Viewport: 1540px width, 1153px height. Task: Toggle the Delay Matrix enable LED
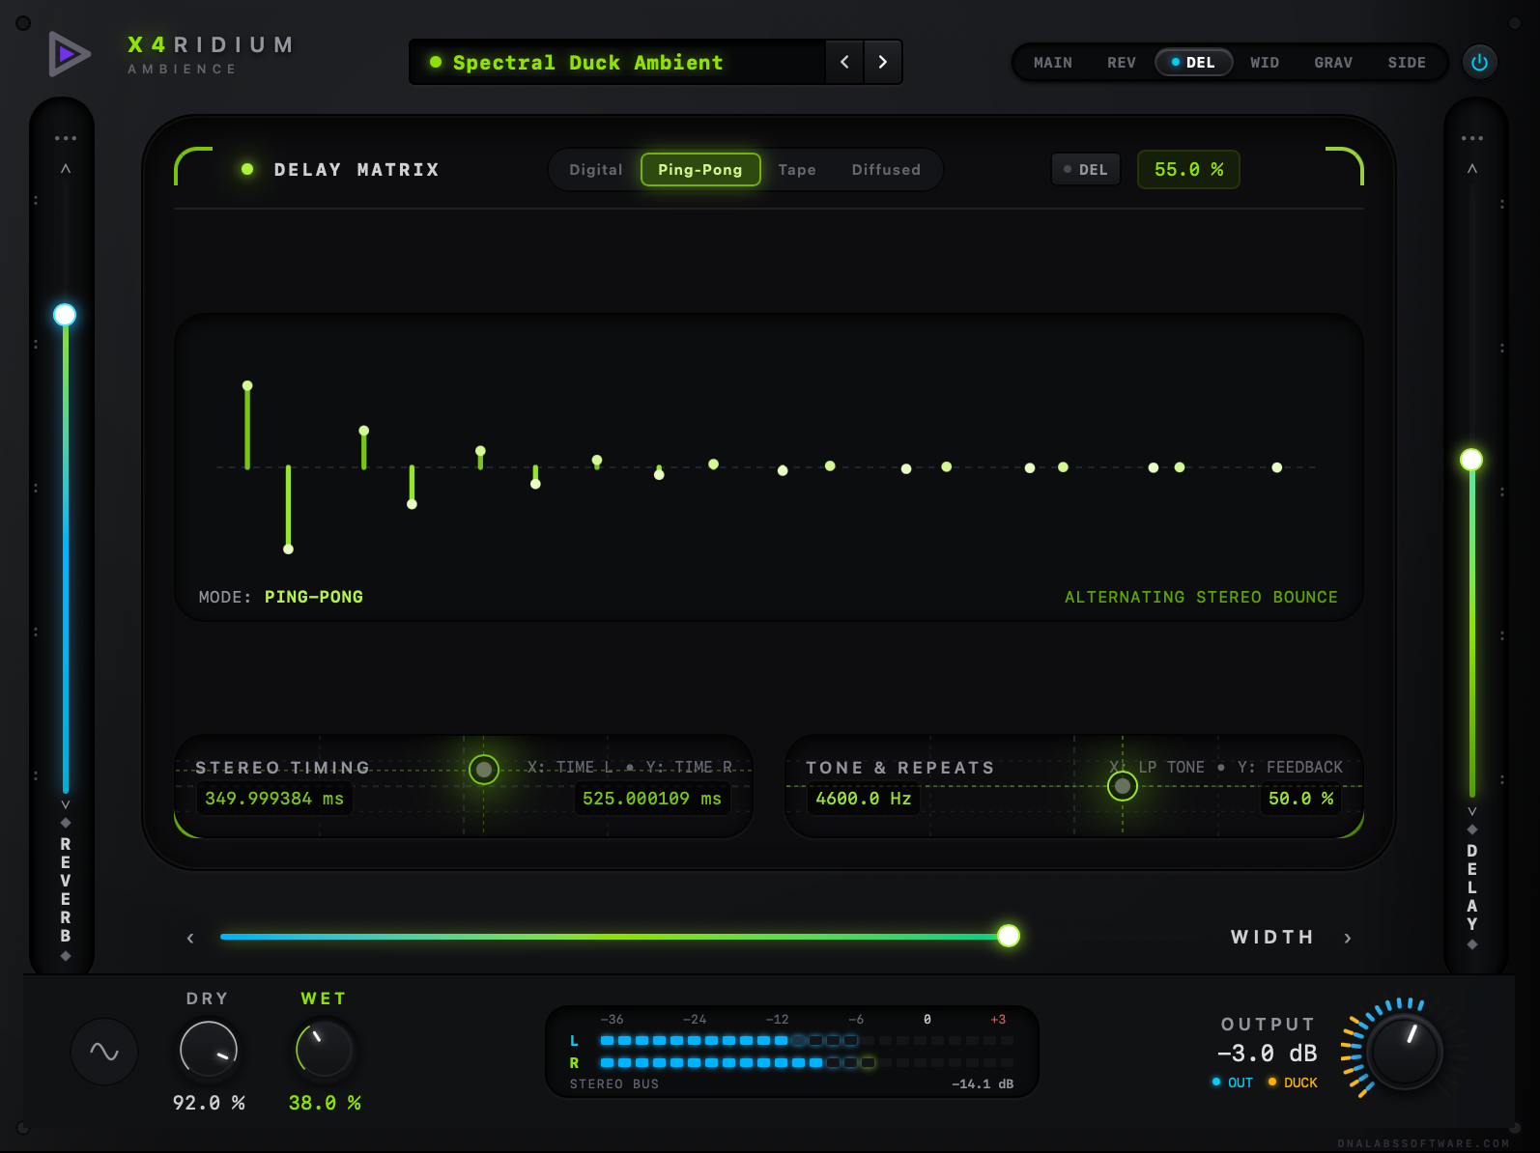[247, 169]
